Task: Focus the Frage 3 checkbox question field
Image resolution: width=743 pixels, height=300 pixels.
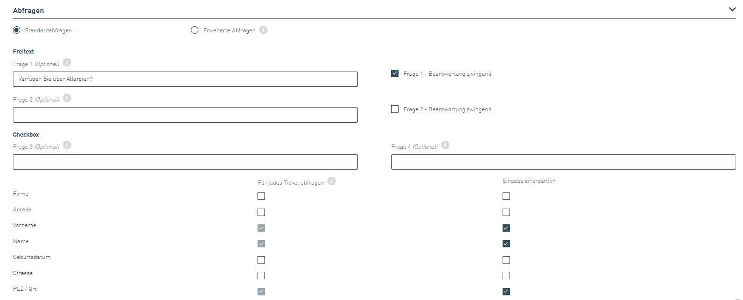Action: point(185,162)
